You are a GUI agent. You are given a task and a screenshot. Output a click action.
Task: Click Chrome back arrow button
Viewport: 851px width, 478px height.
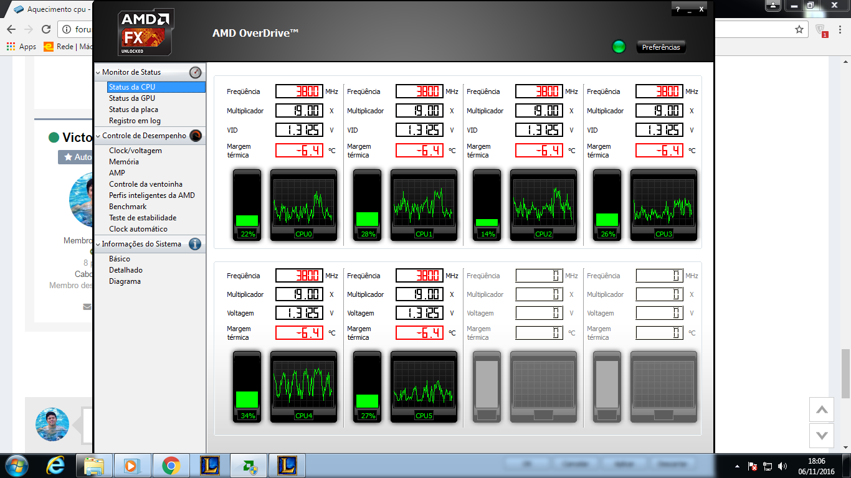point(11,29)
